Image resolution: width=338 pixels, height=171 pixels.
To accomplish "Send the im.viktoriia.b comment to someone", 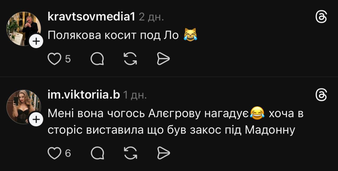I will click(163, 153).
